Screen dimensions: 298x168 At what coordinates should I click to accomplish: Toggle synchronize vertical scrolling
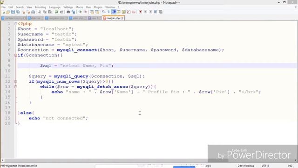pyautogui.click(x=92, y=12)
